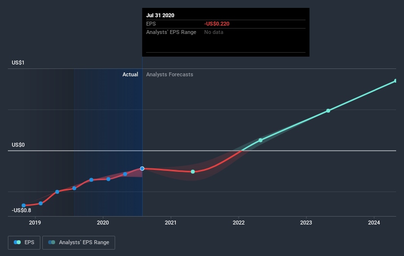Viewport: 404px width, 256px height.
Task: Select the EPS data point at early 2019
Action: click(x=41, y=203)
